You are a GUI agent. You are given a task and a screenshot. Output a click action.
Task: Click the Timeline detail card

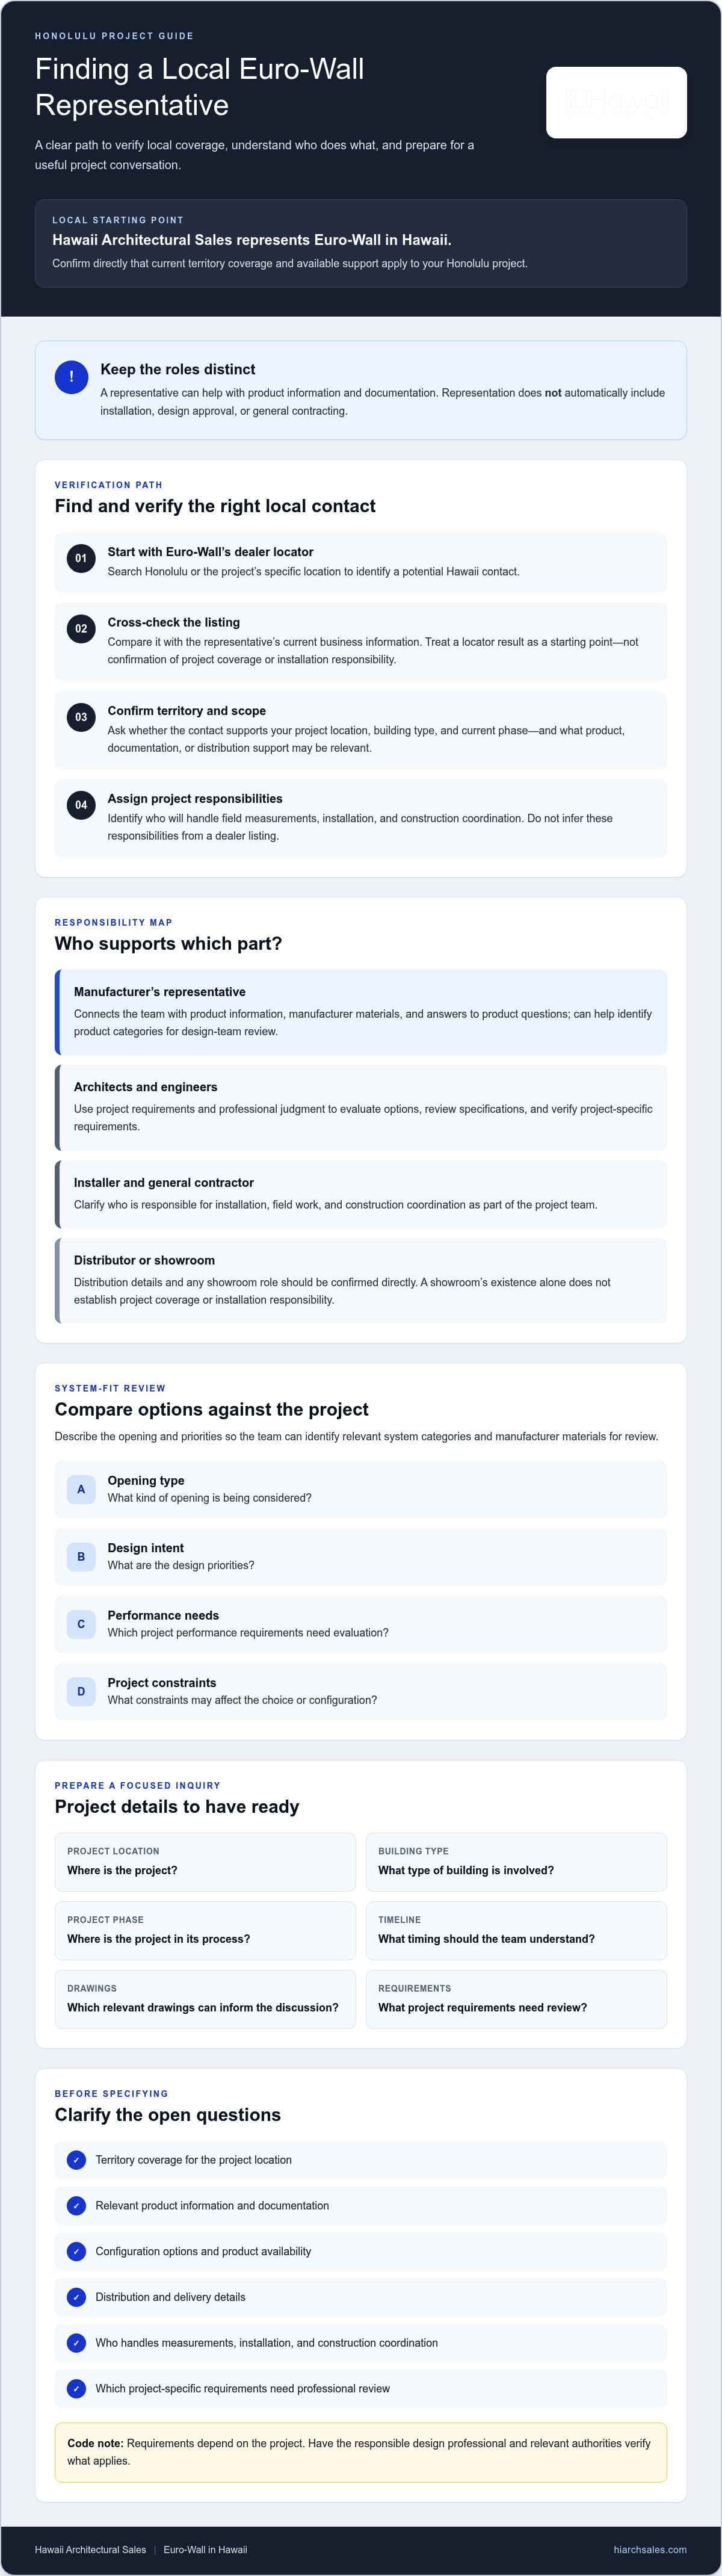[x=516, y=1930]
